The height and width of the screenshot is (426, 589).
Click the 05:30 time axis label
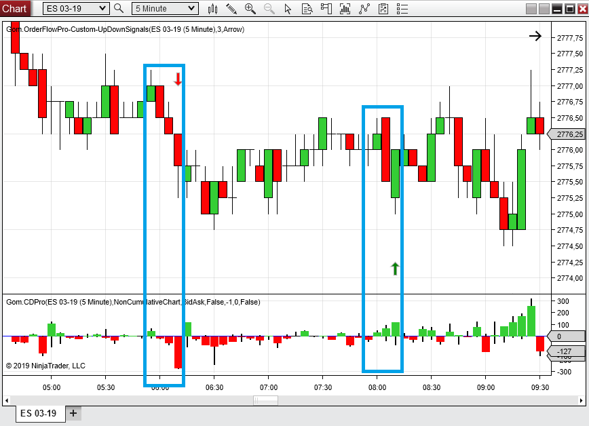(x=106, y=387)
